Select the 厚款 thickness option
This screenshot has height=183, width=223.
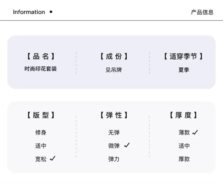pyautogui.click(x=184, y=159)
